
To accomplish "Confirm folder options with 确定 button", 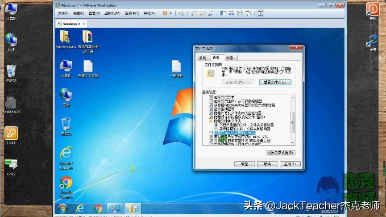I will point(244,164).
